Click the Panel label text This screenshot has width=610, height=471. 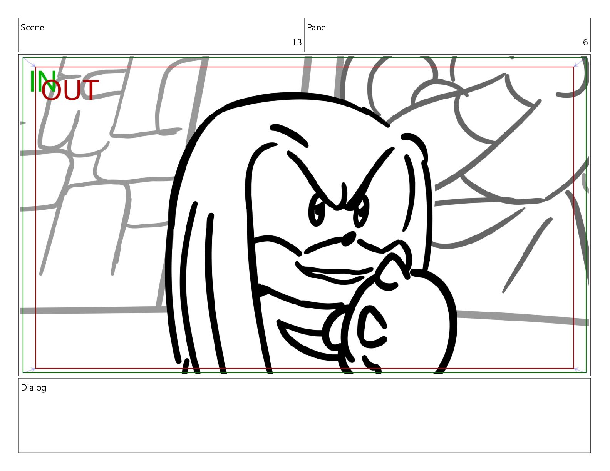317,27
